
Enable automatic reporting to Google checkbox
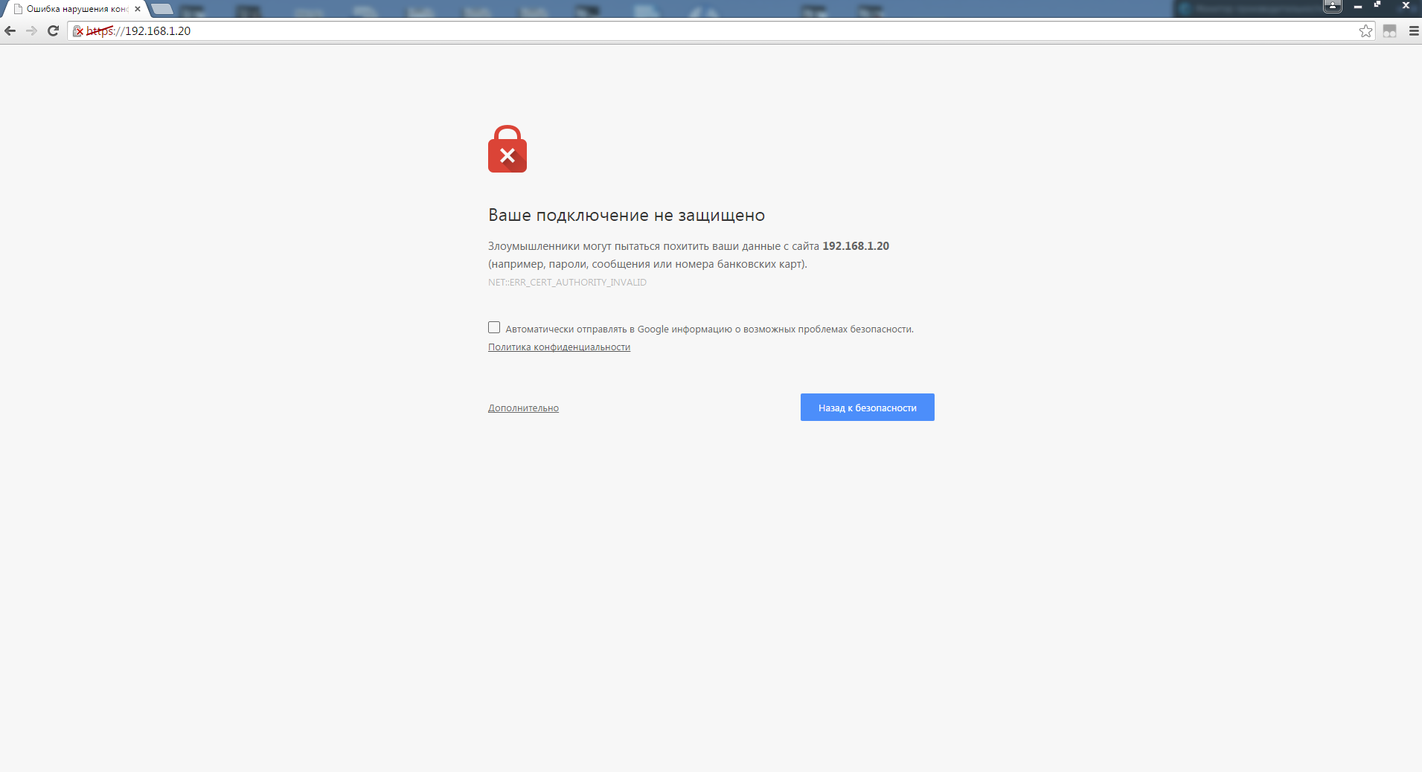point(494,327)
